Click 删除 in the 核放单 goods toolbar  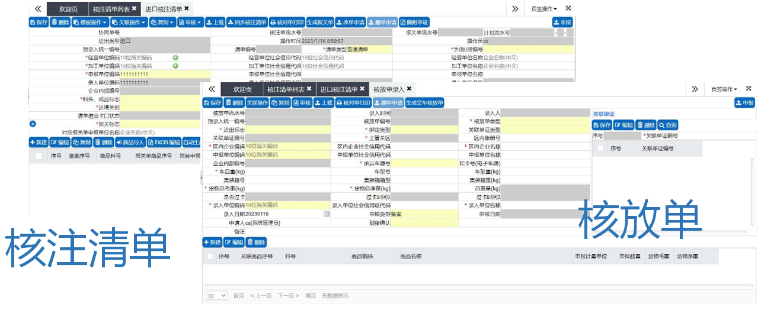256,243
